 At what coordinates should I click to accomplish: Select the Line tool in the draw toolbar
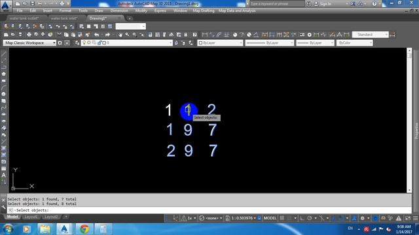pos(3,54)
